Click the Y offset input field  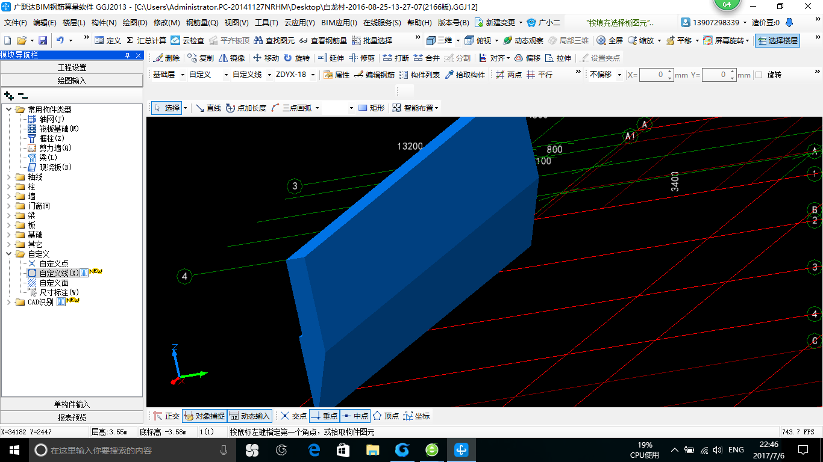[x=719, y=75]
